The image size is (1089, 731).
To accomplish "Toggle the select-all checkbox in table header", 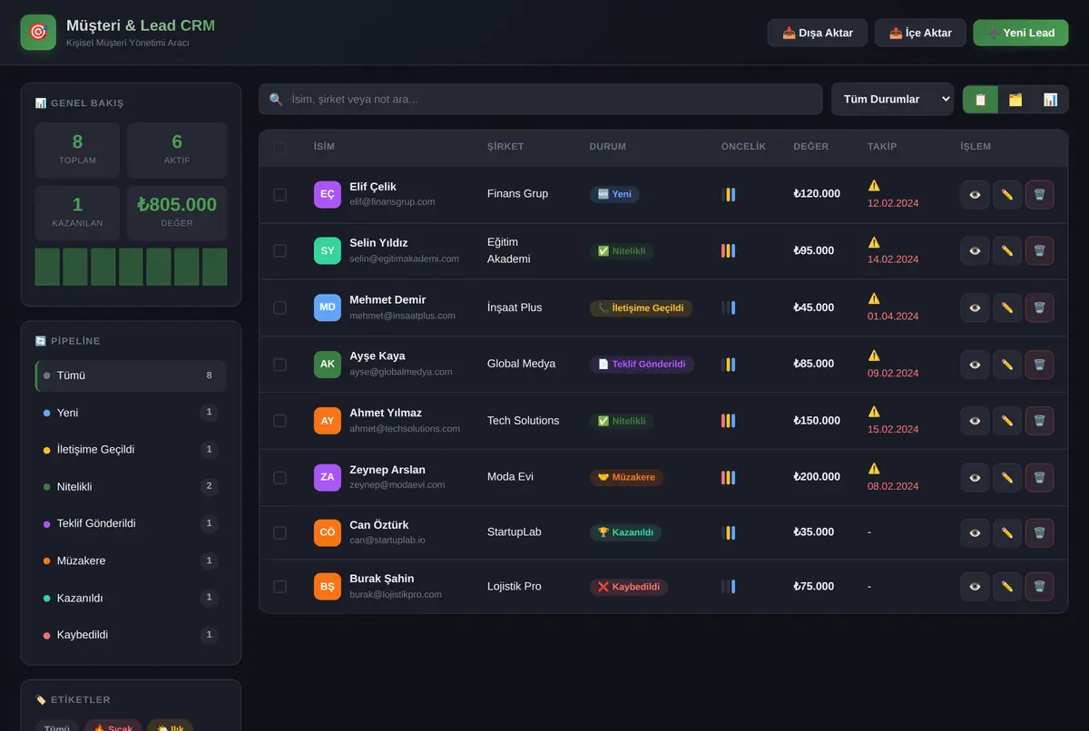I will [280, 148].
